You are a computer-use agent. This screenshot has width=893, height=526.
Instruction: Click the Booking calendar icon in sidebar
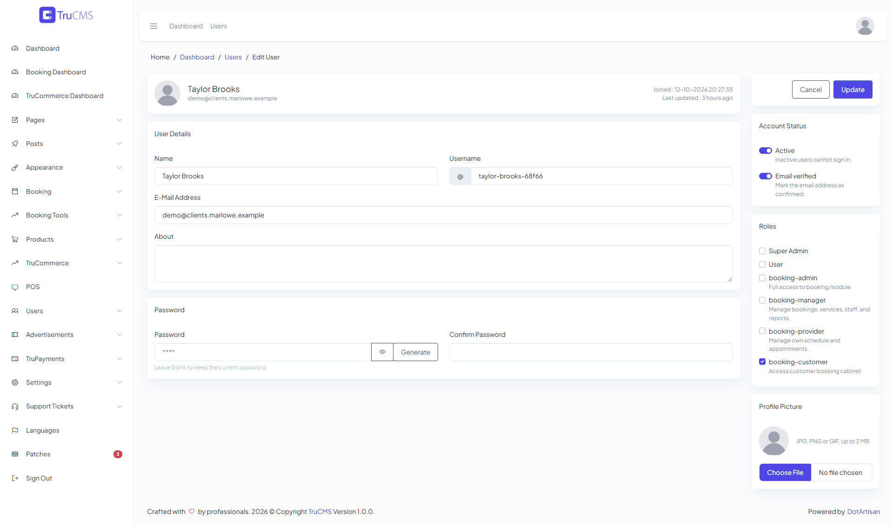click(15, 191)
